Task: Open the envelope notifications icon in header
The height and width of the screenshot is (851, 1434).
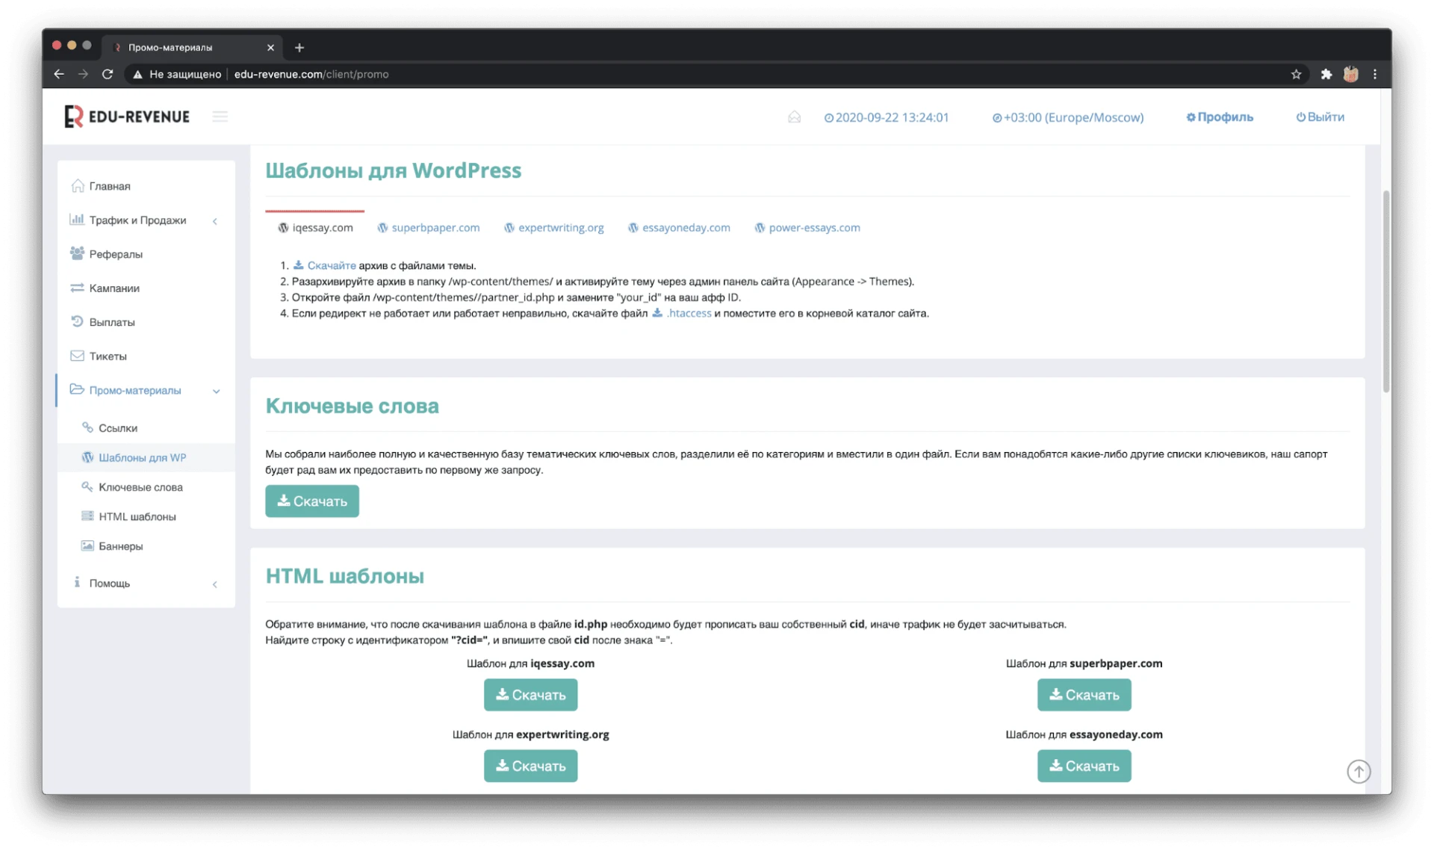Action: 794,117
